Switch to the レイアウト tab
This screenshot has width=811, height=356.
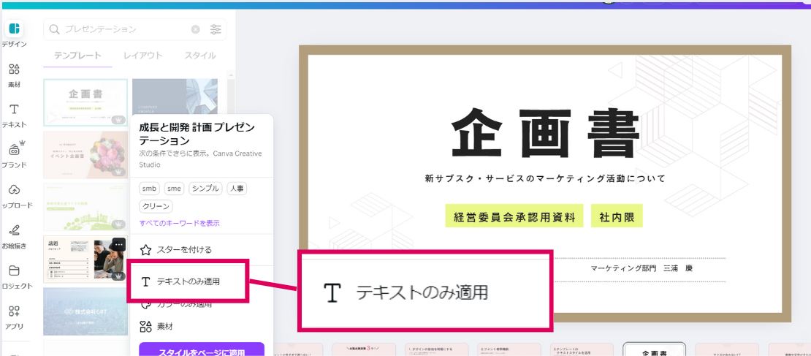click(142, 56)
